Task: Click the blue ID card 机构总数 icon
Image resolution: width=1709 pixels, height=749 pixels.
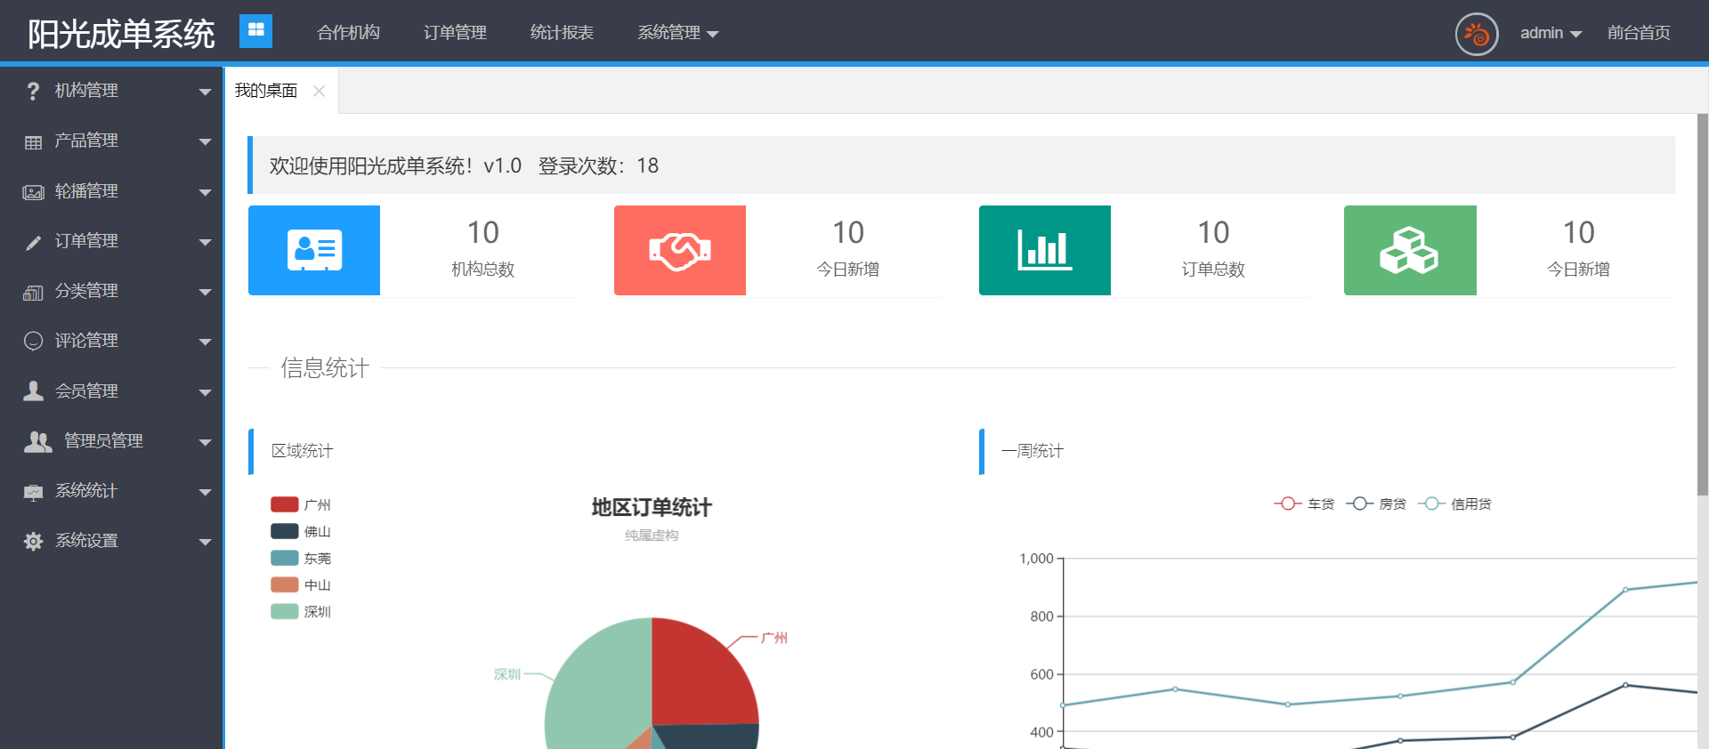Action: pyautogui.click(x=314, y=250)
